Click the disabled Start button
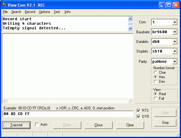The width and height of the screenshot is (181, 138). pos(165,113)
